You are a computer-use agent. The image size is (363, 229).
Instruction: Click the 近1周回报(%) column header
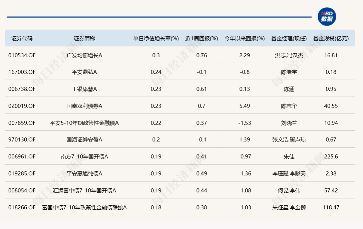pyautogui.click(x=202, y=39)
